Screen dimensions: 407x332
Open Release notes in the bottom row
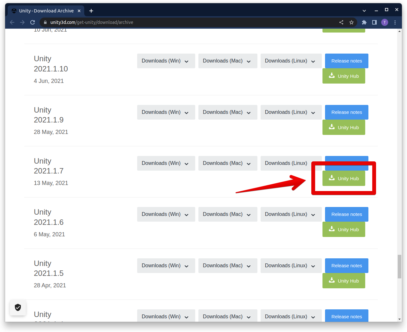pos(347,316)
